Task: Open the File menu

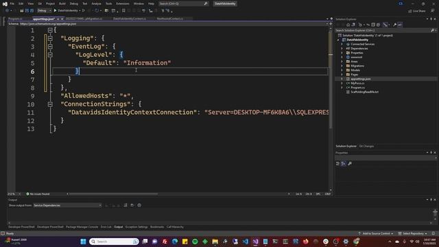Action: coord(12,3)
